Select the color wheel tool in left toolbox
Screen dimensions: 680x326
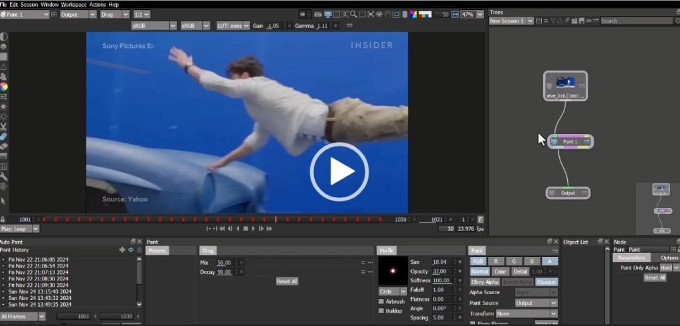[x=3, y=87]
